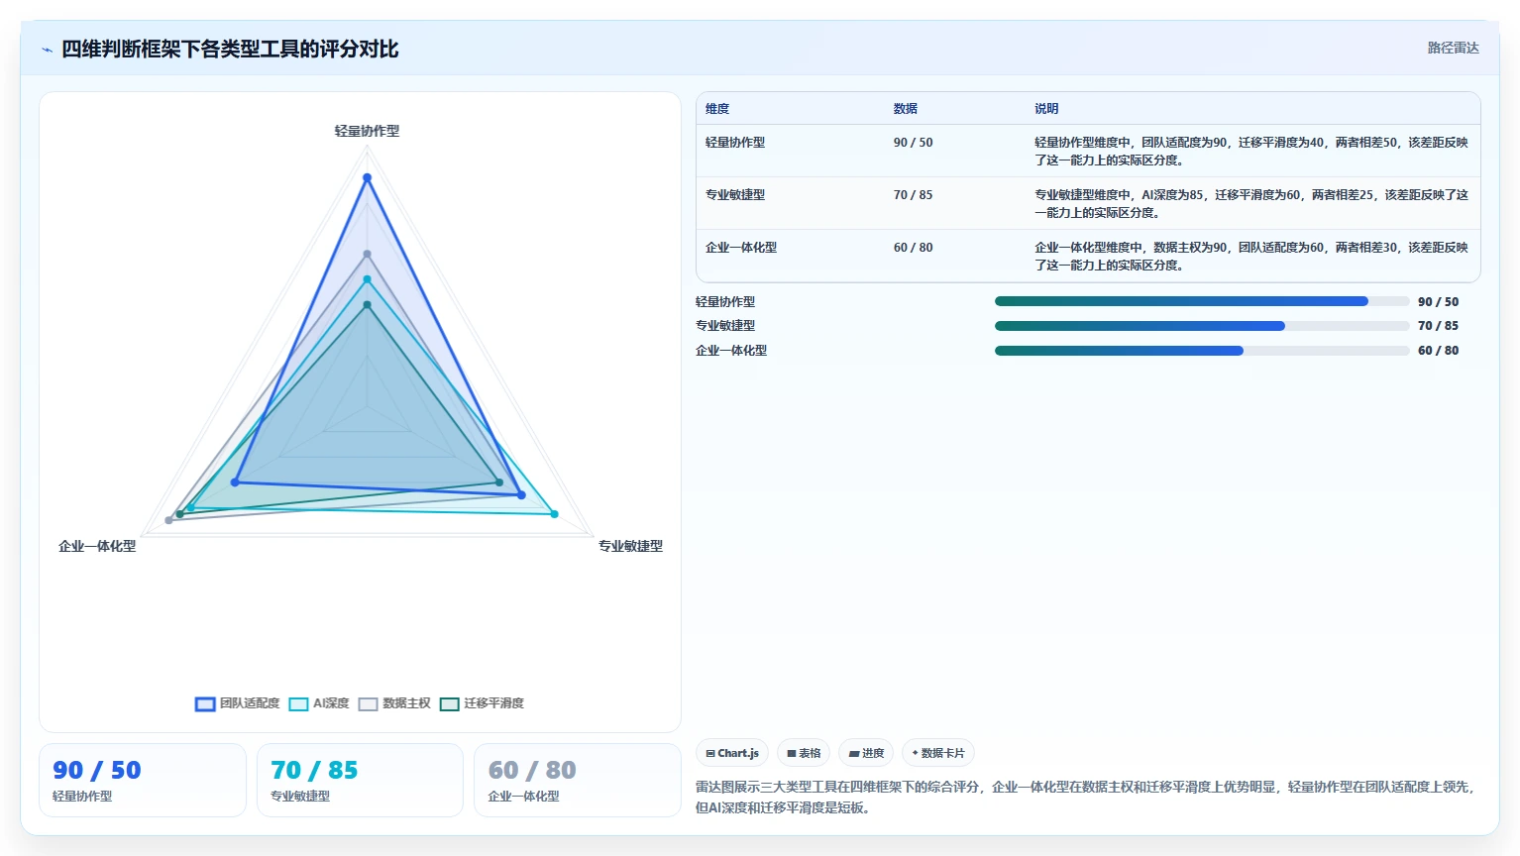Click the 维度 column header
This screenshot has width=1520, height=856.
717,109
